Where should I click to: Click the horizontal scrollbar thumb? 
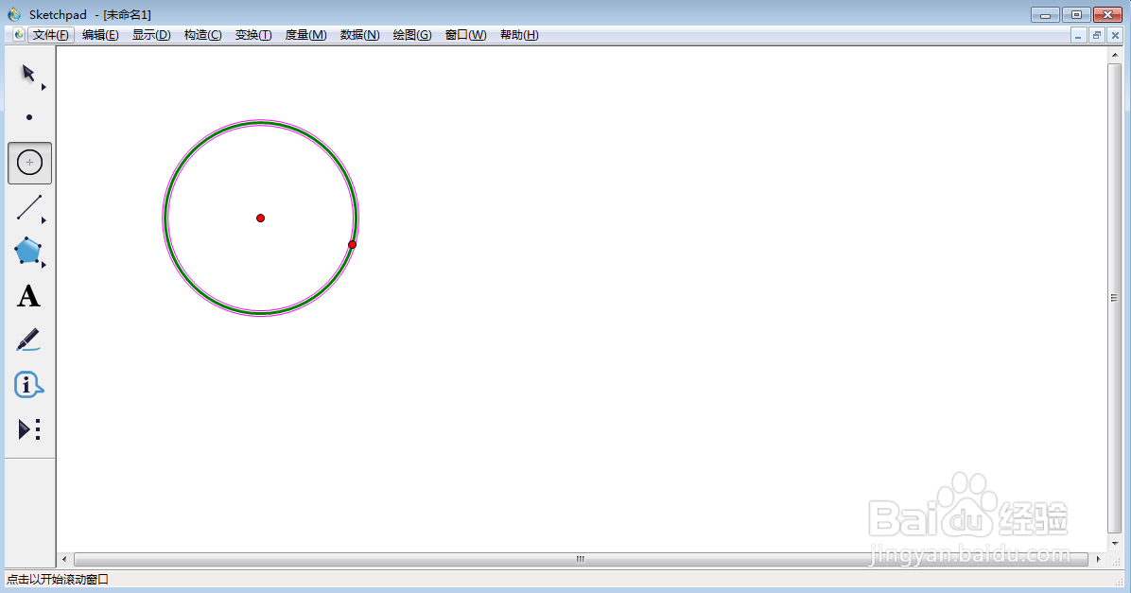(581, 559)
